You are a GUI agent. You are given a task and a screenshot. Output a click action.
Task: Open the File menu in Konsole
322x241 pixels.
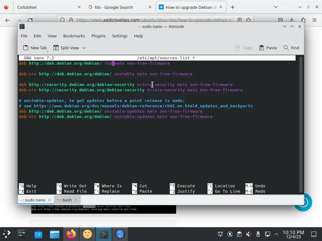(x=24, y=36)
